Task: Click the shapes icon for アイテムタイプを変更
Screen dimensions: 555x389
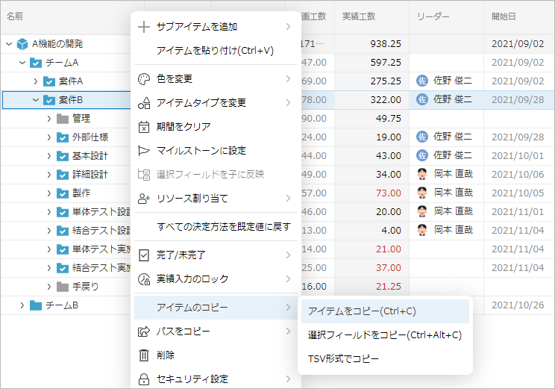Action: [x=145, y=103]
